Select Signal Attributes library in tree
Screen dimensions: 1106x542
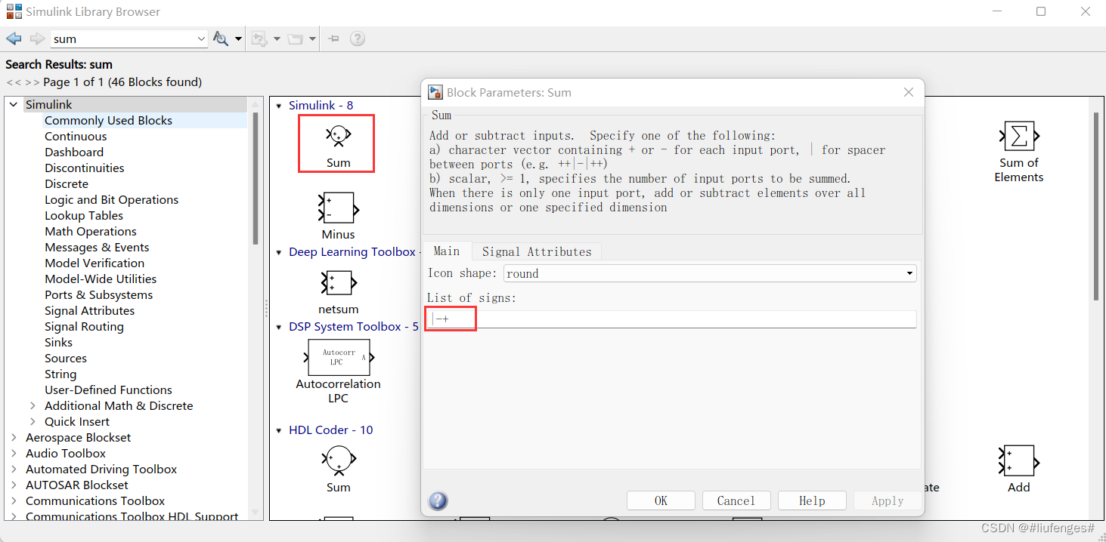(x=89, y=311)
